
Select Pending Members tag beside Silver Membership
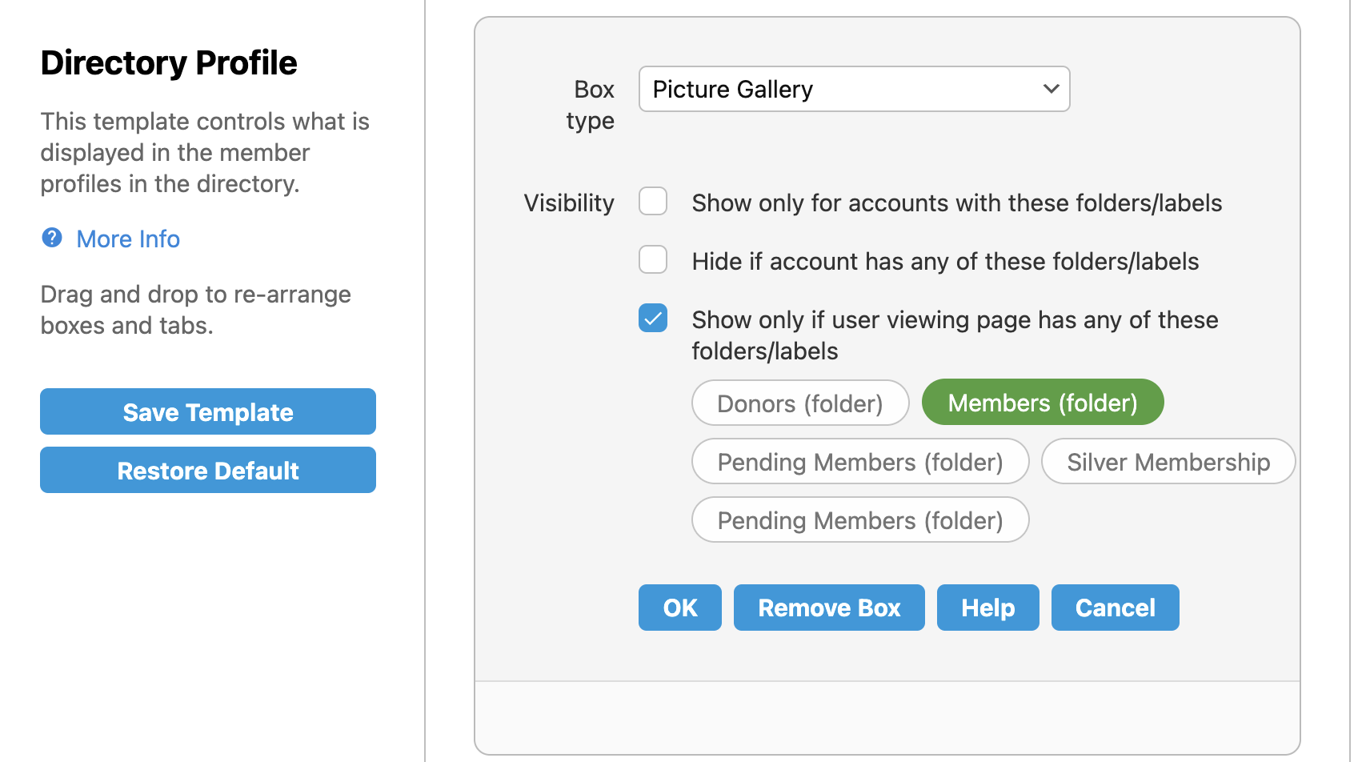pyautogui.click(x=860, y=462)
